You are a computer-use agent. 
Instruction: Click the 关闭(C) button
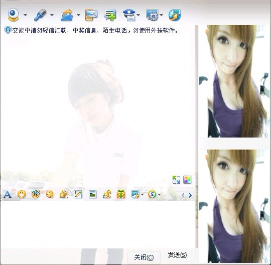(144, 257)
